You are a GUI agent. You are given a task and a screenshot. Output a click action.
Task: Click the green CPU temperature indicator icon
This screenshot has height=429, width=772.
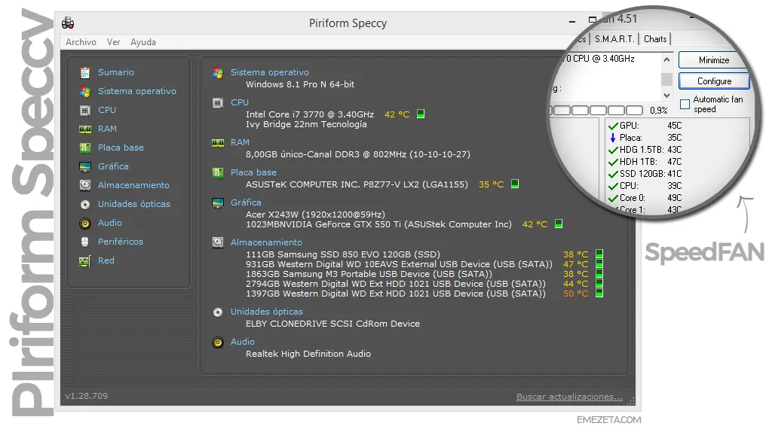(421, 114)
